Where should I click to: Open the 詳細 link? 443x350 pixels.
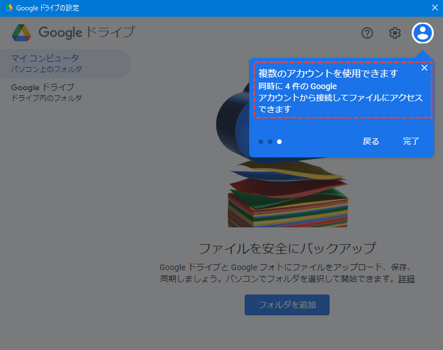[x=406, y=279]
